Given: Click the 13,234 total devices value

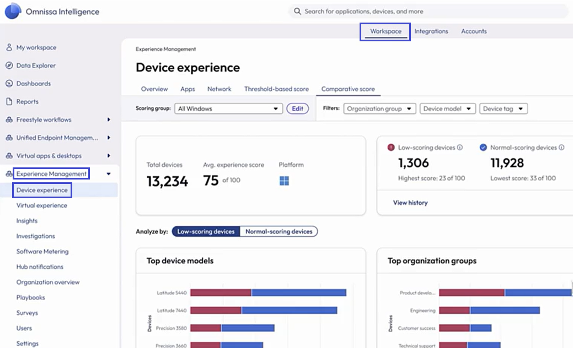Looking at the screenshot, I should (167, 181).
